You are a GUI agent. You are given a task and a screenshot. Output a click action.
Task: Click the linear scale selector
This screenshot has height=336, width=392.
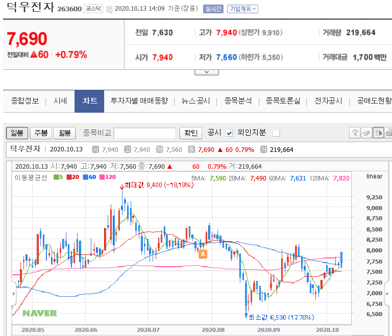(374, 176)
